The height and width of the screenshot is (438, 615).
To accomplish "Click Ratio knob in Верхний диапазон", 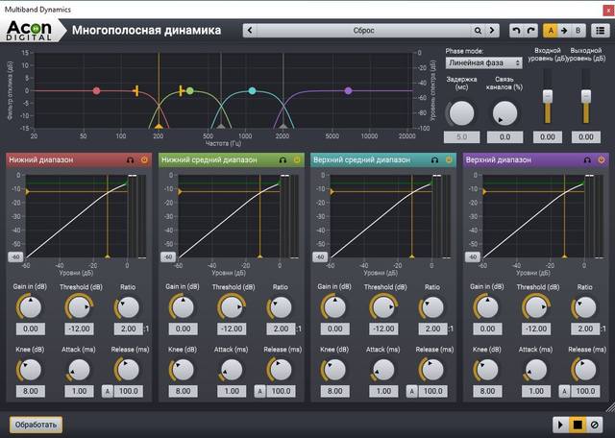I will 585,307.
